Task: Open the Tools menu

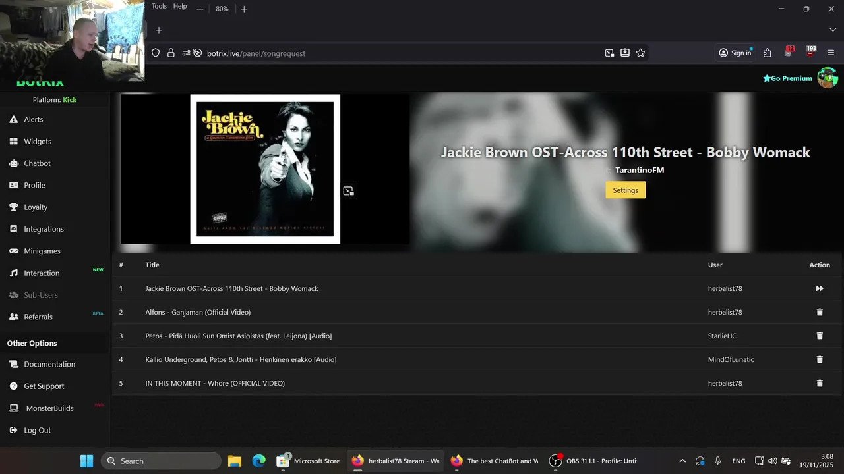Action: [x=159, y=6]
